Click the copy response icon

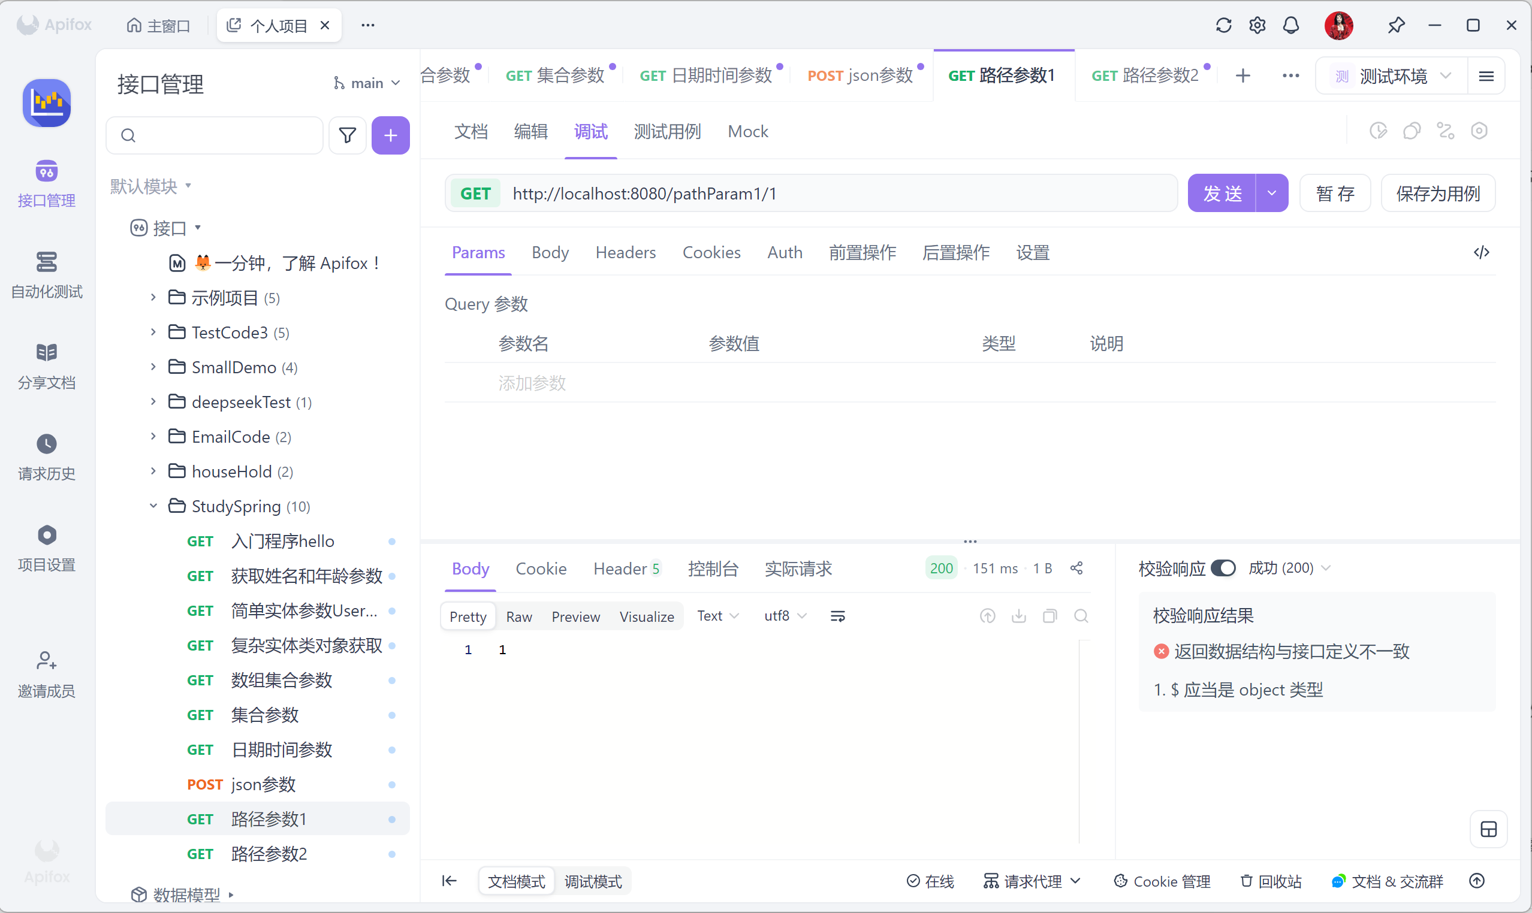tap(1050, 616)
